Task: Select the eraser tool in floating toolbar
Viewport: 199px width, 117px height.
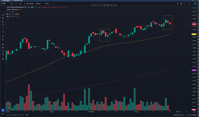Action: [x=115, y=5]
